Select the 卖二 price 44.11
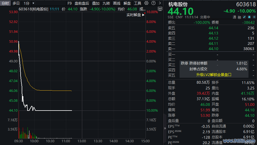The image size is (257, 145). (x=213, y=43)
